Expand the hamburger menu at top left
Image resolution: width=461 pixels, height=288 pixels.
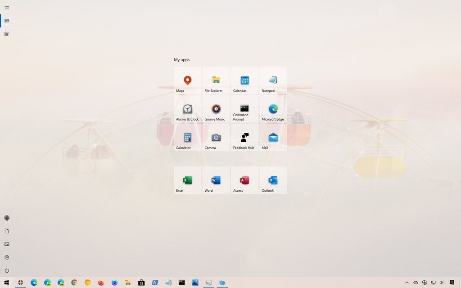pyautogui.click(x=6, y=8)
